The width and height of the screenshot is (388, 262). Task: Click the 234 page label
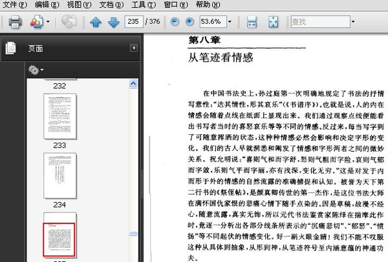pyautogui.click(x=59, y=205)
